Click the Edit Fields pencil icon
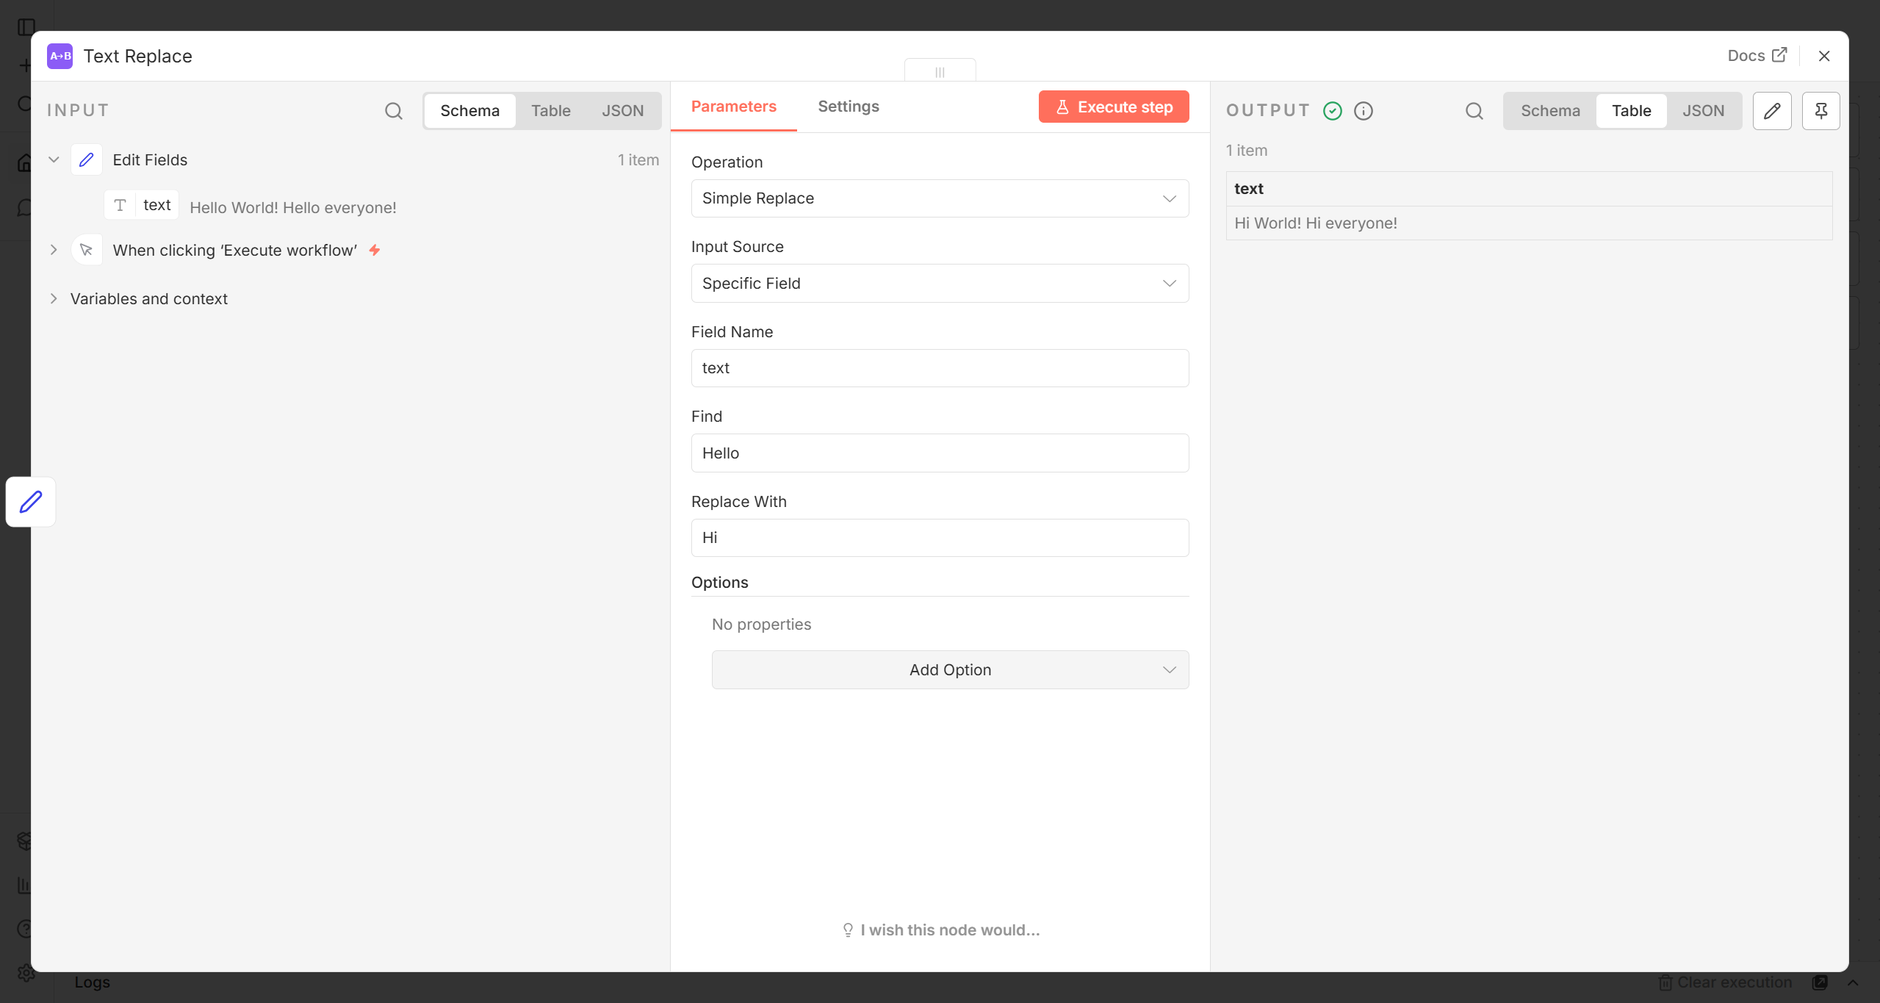The image size is (1880, 1003). click(87, 159)
